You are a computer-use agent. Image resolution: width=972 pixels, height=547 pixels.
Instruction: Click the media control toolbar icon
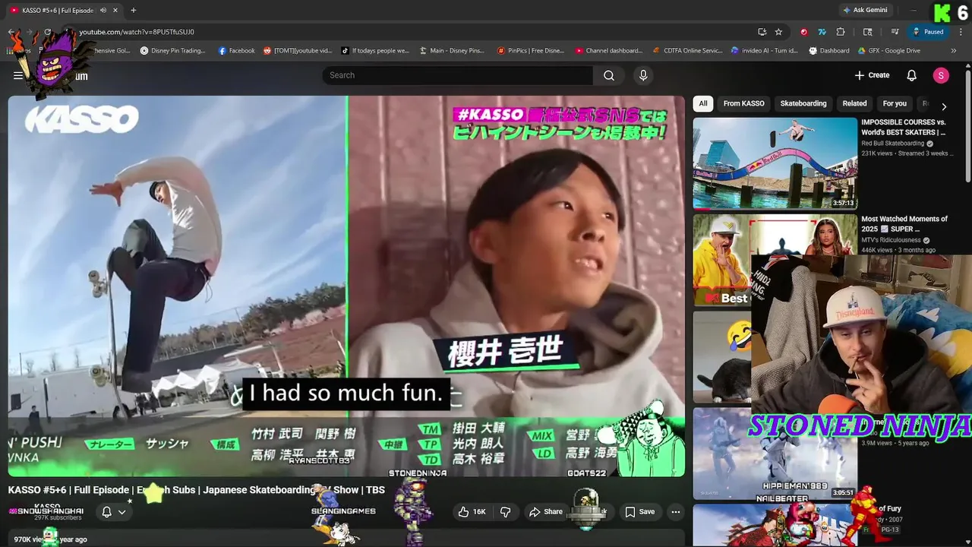coord(895,32)
